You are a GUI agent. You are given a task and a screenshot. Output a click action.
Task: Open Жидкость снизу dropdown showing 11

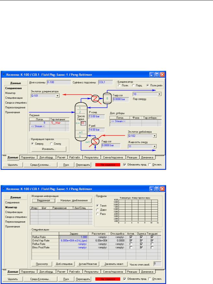(x=155, y=146)
